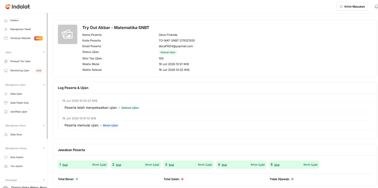Click the email decaf1004@yopmail.com
This screenshot has height=188, width=378.
click(x=176, y=46)
